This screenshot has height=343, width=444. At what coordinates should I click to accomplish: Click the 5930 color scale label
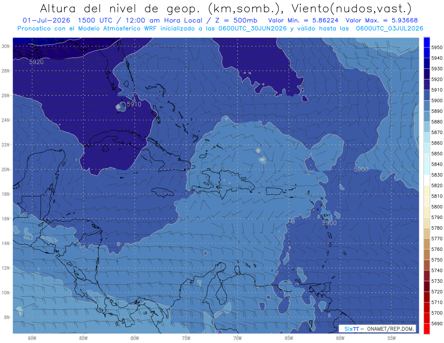tap(437, 69)
